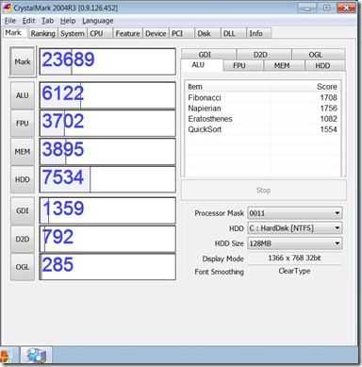Switch to the Disk tab
Screen dimensions: 362x367
(206, 33)
